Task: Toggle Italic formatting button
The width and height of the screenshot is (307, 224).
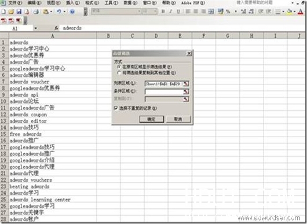Action: pyautogui.click(x=170, y=12)
